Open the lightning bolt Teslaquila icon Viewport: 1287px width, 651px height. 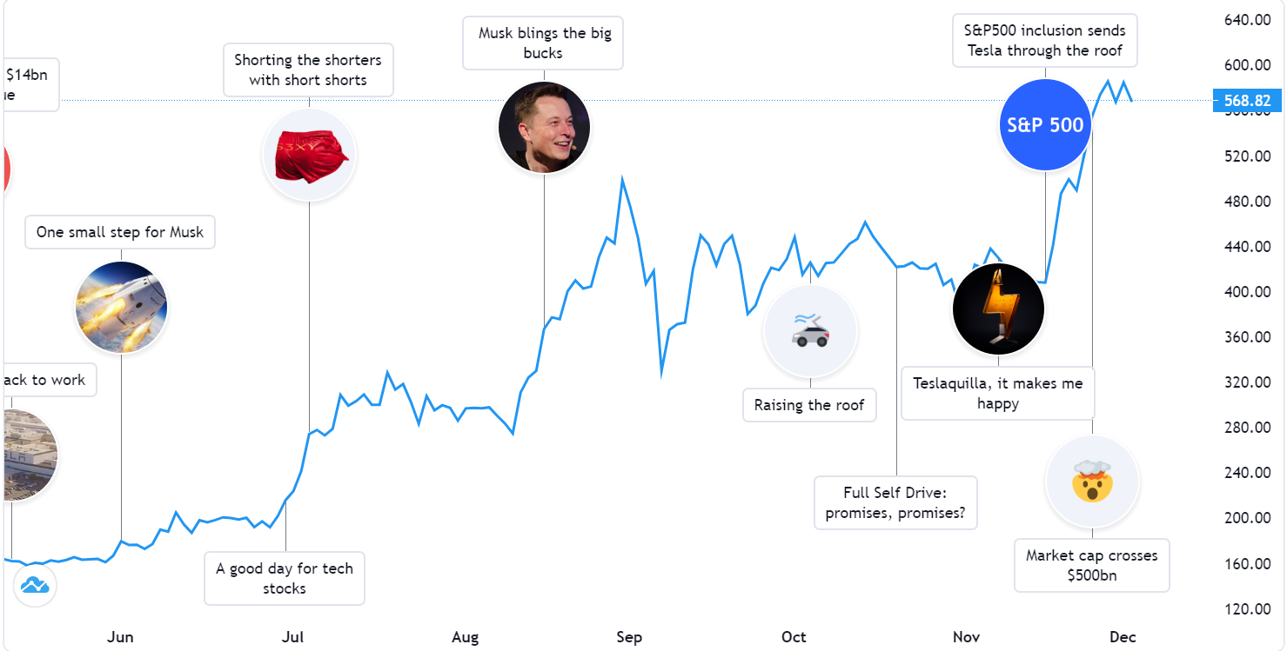click(x=998, y=309)
